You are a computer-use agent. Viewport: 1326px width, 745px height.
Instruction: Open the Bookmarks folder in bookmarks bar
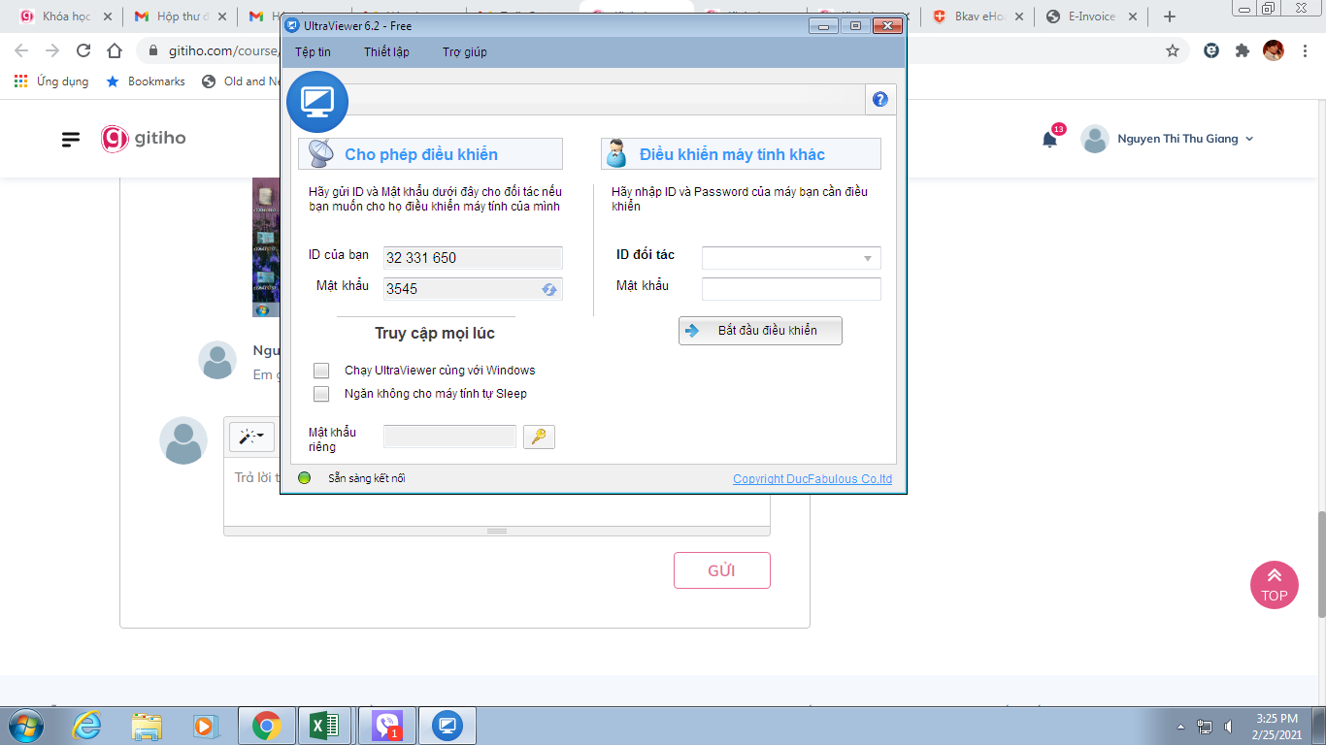pos(145,81)
